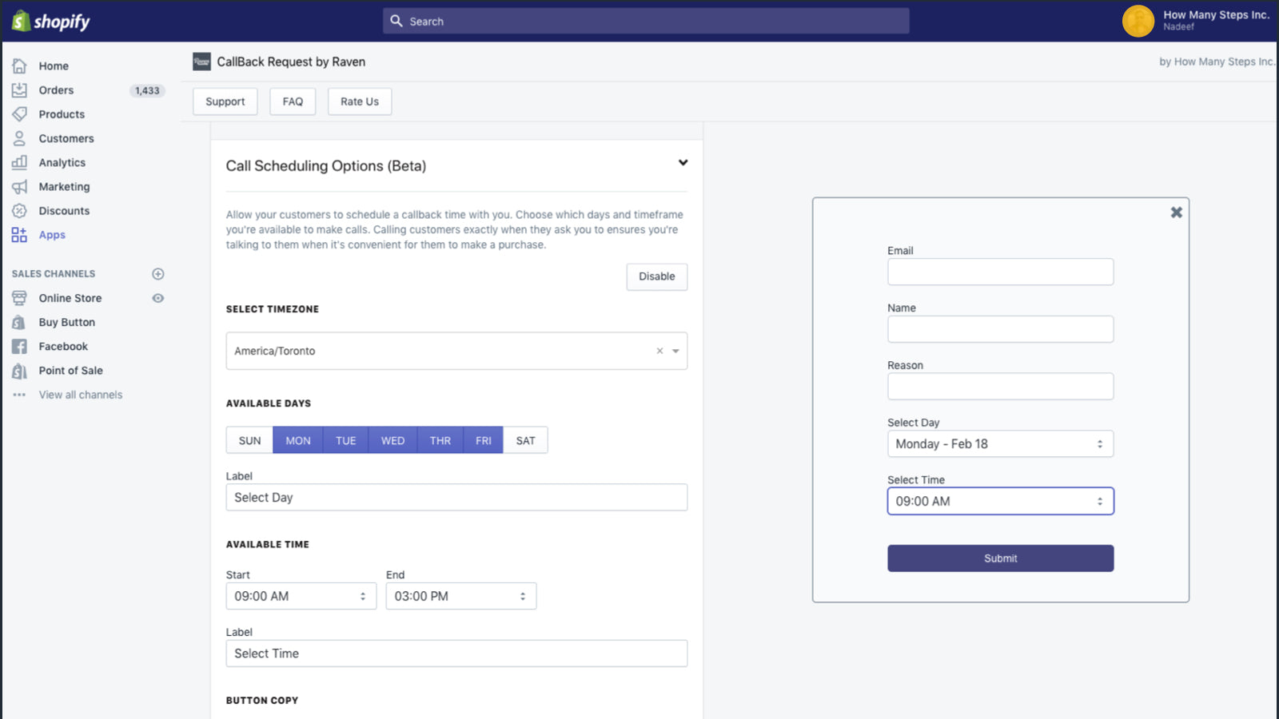Viewport: 1279px width, 719px height.
Task: Select the Orders icon in the sidebar
Action: click(19, 89)
